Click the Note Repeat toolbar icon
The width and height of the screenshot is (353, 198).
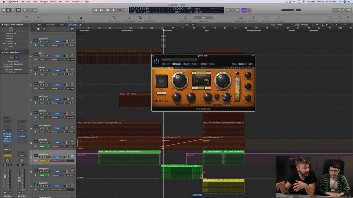pyautogui.click(x=70, y=18)
